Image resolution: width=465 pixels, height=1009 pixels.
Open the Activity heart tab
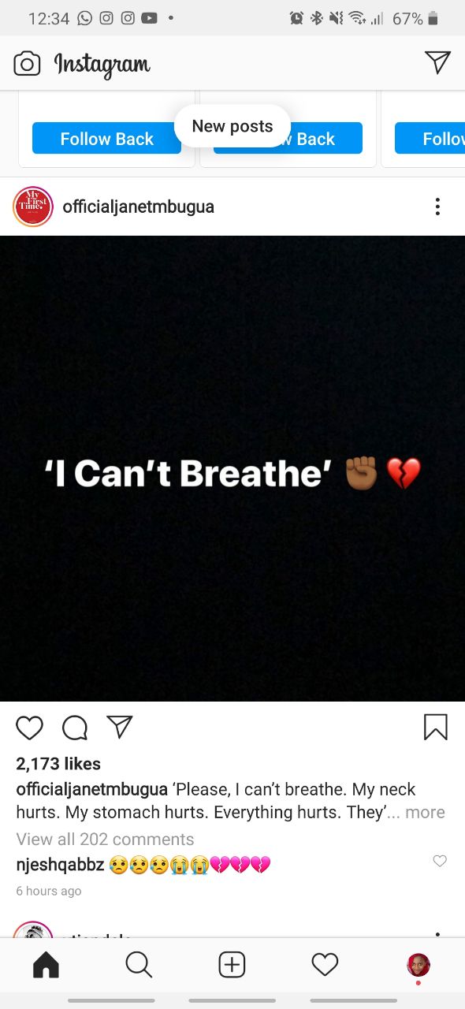pyautogui.click(x=325, y=965)
